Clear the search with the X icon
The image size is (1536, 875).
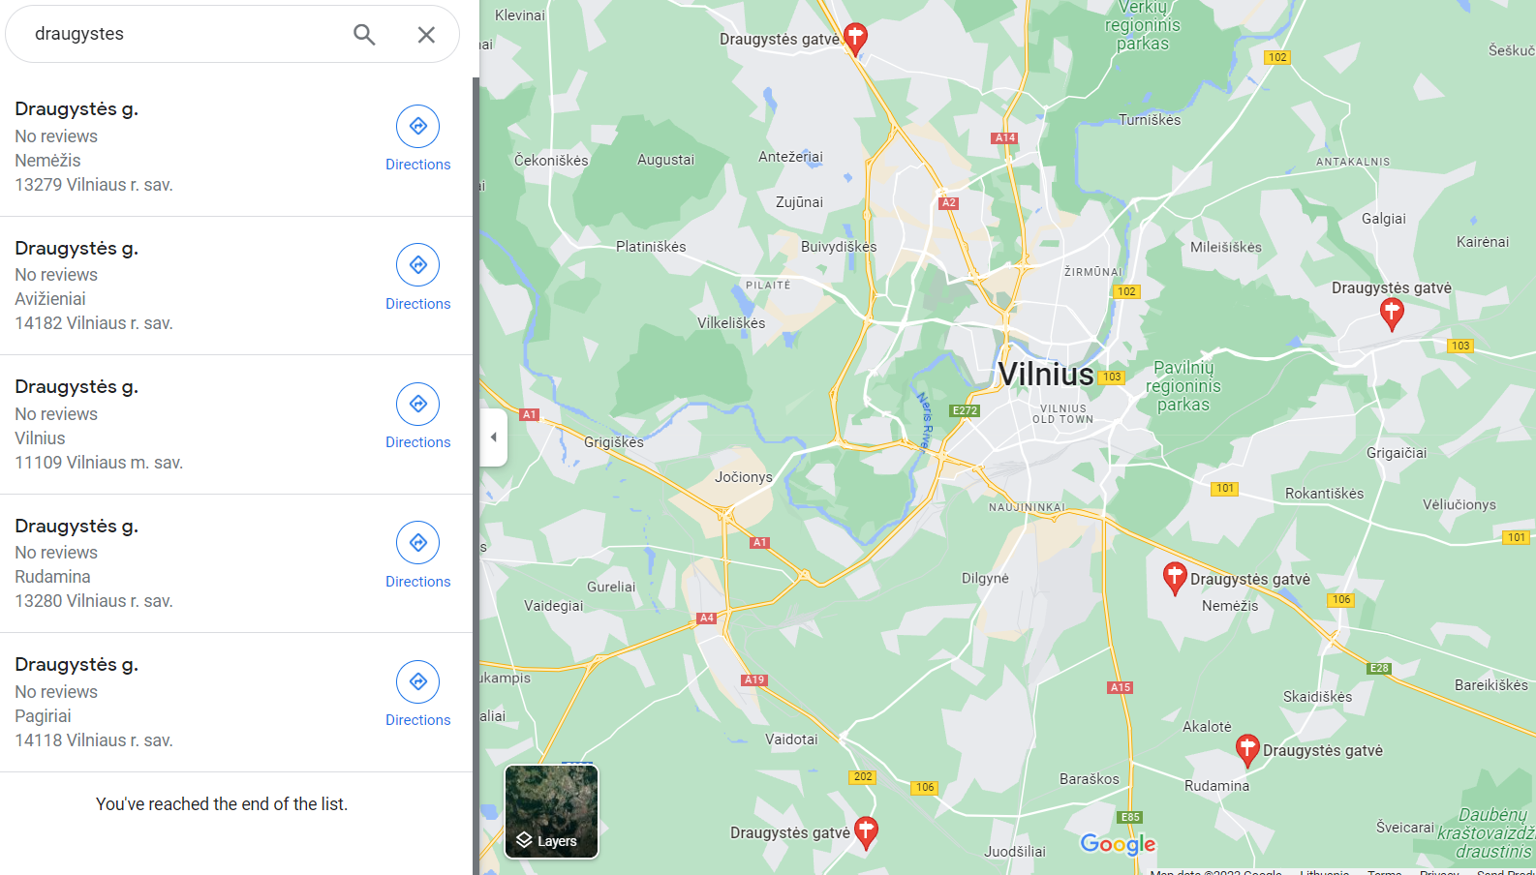[426, 35]
